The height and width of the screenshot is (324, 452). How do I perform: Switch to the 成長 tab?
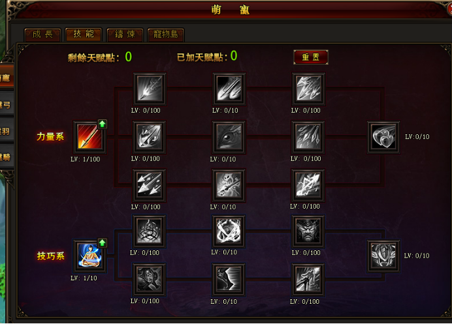click(x=42, y=35)
